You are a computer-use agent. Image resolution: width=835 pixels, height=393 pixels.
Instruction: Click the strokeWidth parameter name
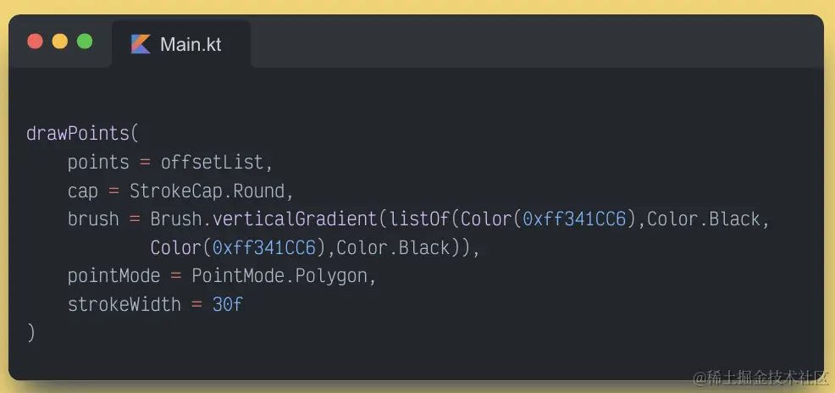pos(124,305)
